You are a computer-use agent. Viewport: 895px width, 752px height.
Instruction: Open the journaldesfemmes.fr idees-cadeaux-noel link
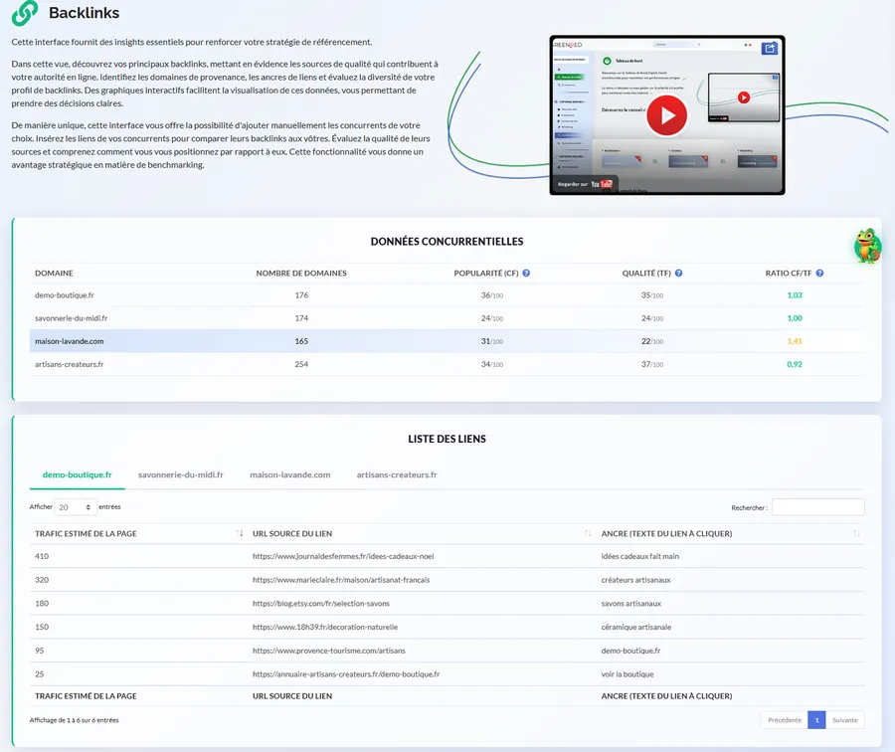(x=343, y=556)
